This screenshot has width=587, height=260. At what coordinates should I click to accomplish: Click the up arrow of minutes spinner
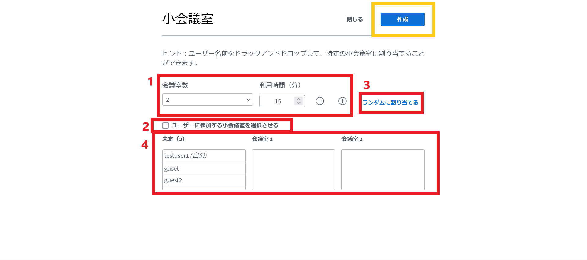pyautogui.click(x=299, y=99)
